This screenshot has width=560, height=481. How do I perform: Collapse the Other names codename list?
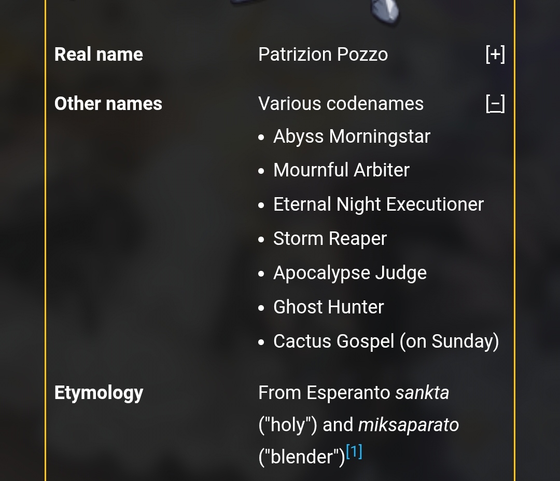point(495,104)
